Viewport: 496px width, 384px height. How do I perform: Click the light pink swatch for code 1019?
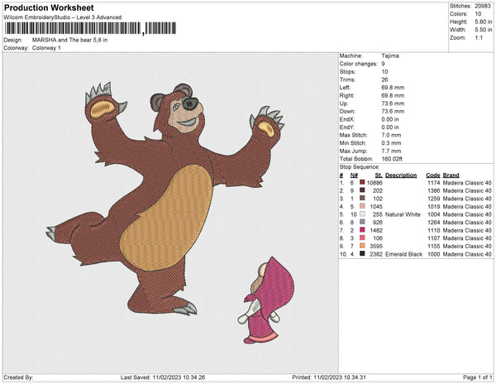(362, 206)
